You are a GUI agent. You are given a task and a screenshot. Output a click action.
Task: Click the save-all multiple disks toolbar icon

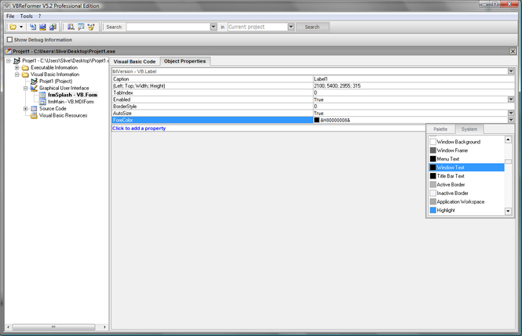53,27
